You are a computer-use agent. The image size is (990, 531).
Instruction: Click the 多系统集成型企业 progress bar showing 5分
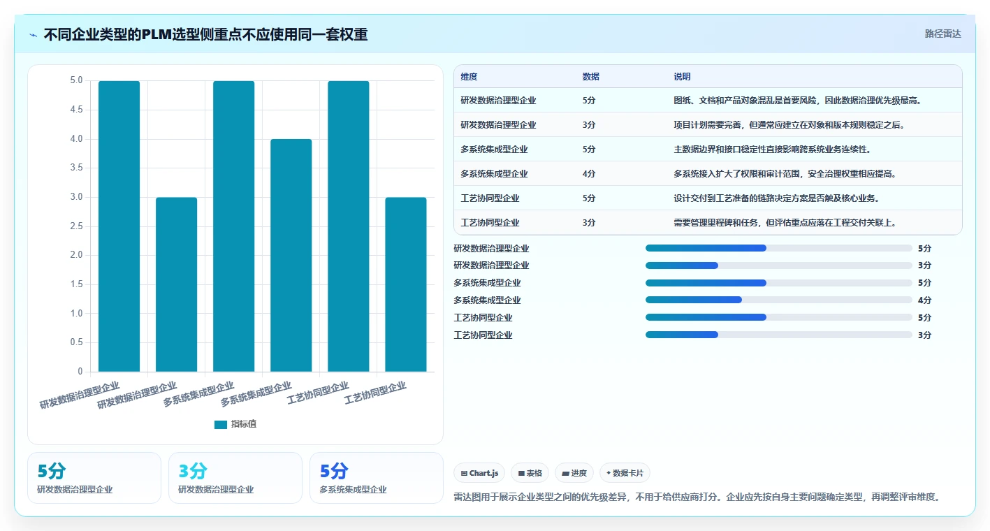[x=779, y=283]
